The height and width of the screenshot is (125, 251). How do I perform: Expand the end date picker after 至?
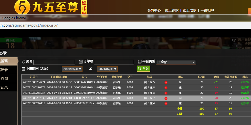pos(107,69)
